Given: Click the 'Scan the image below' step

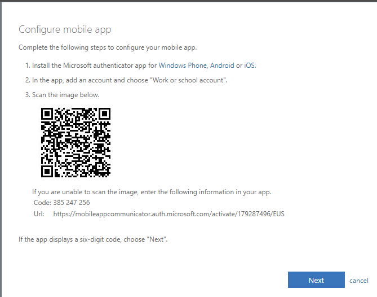Looking at the screenshot, I should [65, 95].
